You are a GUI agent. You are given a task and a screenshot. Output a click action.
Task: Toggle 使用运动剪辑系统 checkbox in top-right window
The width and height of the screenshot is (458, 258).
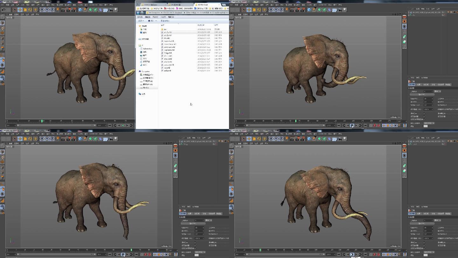(424, 119)
